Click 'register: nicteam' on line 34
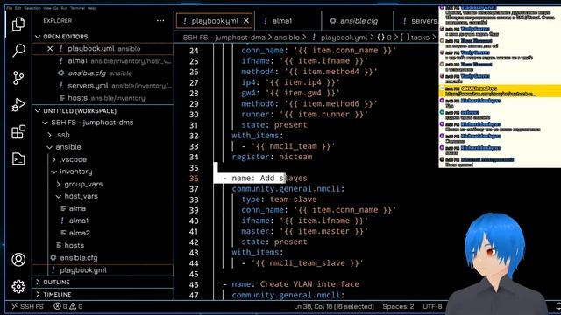The width and height of the screenshot is (561, 315). [272, 157]
